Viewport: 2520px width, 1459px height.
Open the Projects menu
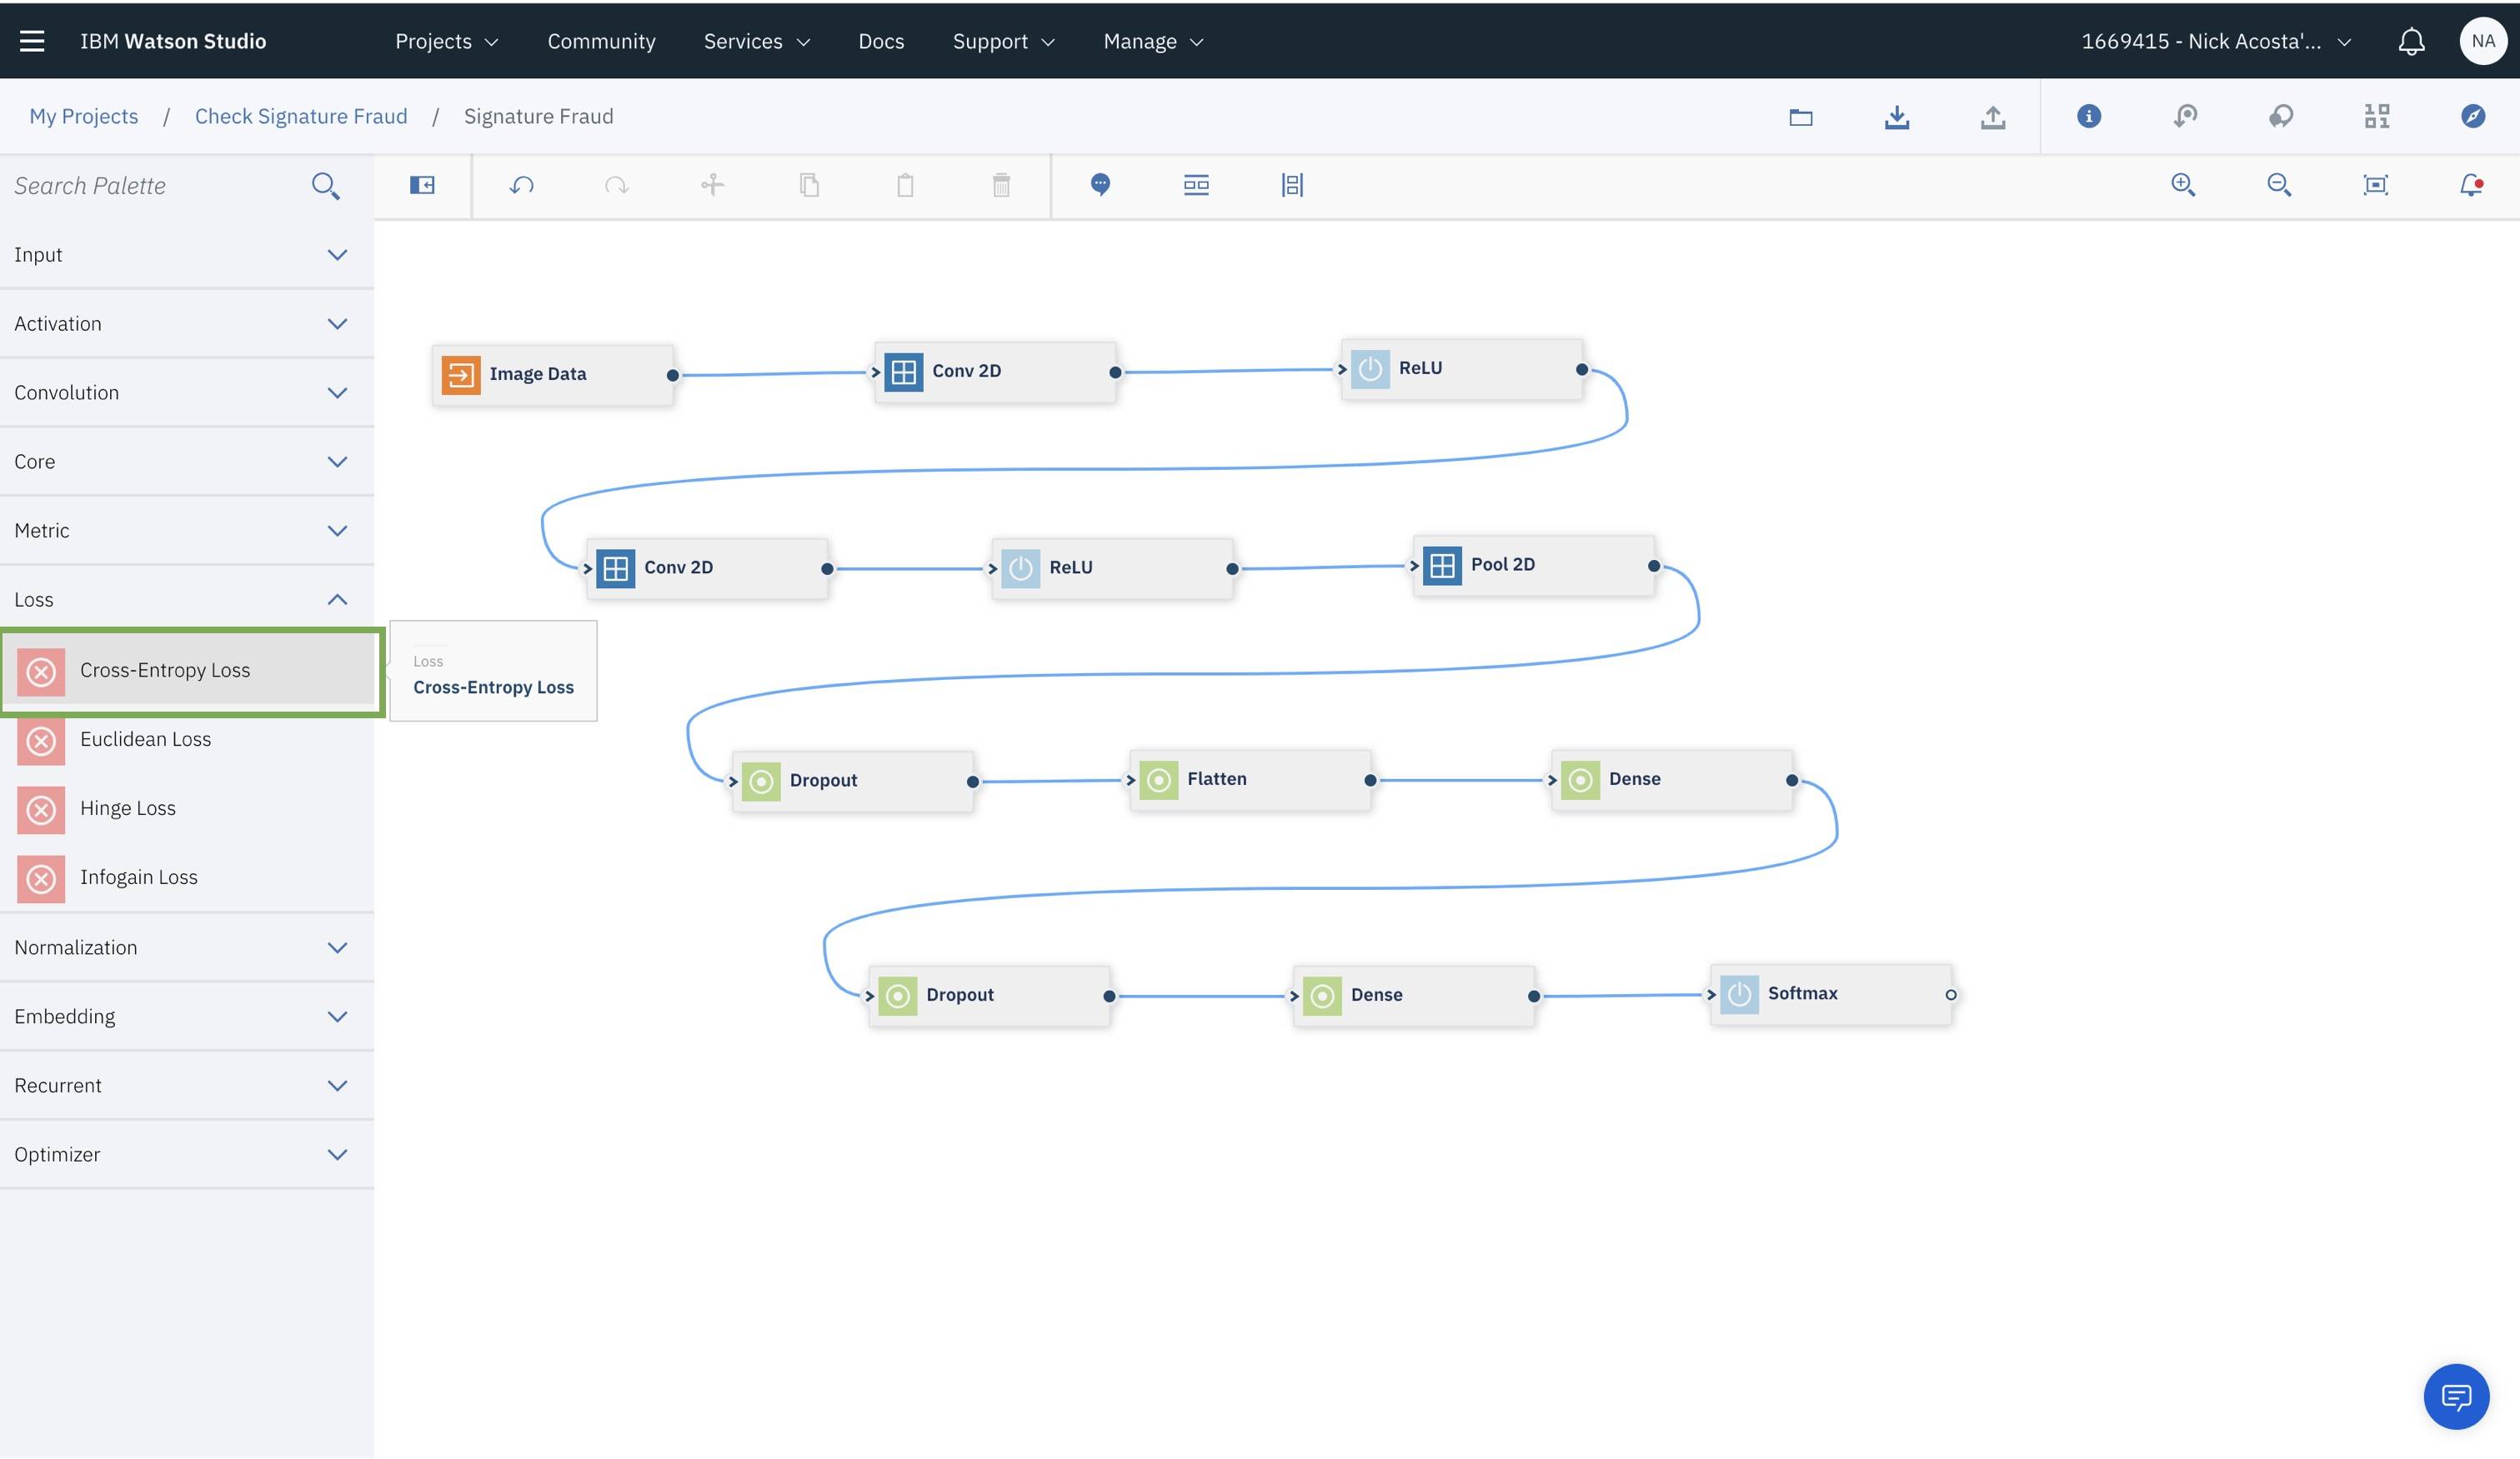point(446,41)
